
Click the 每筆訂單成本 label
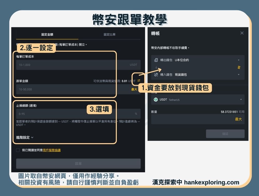pos(25,56)
